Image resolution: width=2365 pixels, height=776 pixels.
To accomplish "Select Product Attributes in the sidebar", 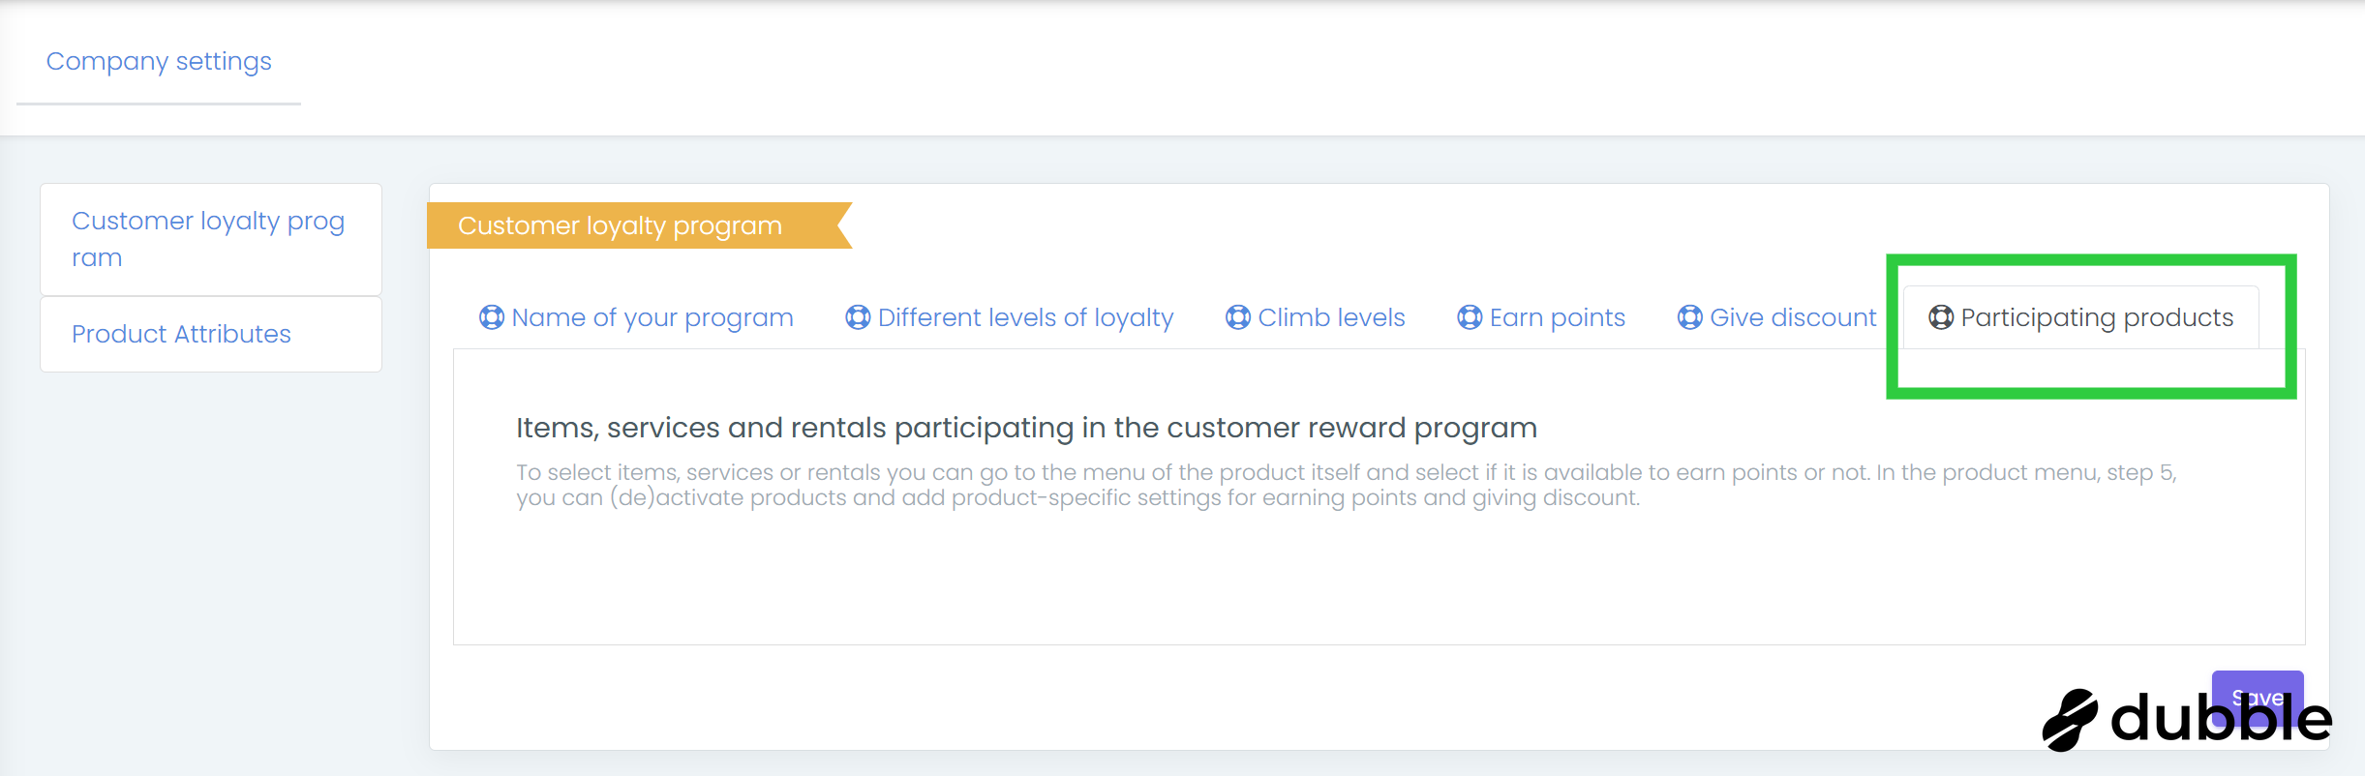I will [182, 334].
